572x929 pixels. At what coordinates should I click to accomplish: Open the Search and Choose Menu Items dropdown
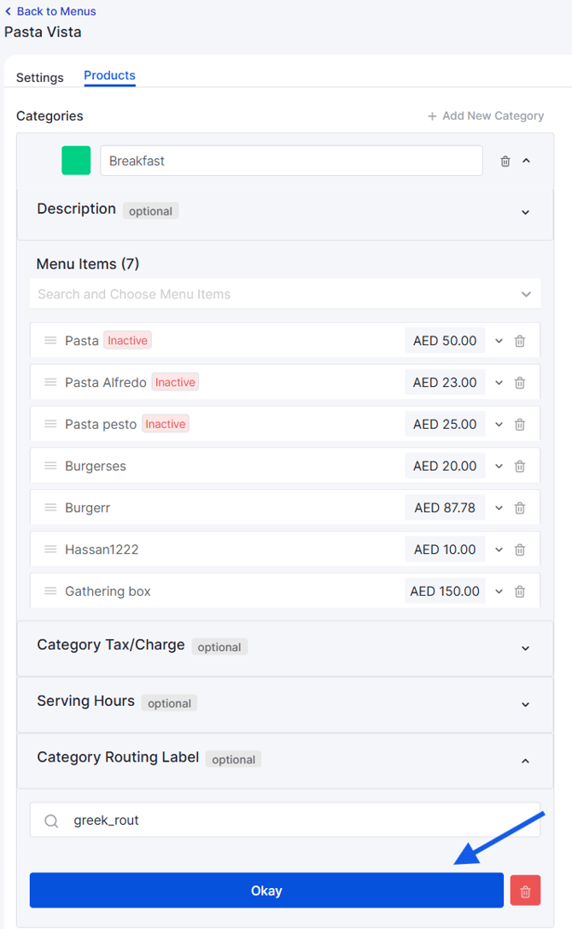525,294
